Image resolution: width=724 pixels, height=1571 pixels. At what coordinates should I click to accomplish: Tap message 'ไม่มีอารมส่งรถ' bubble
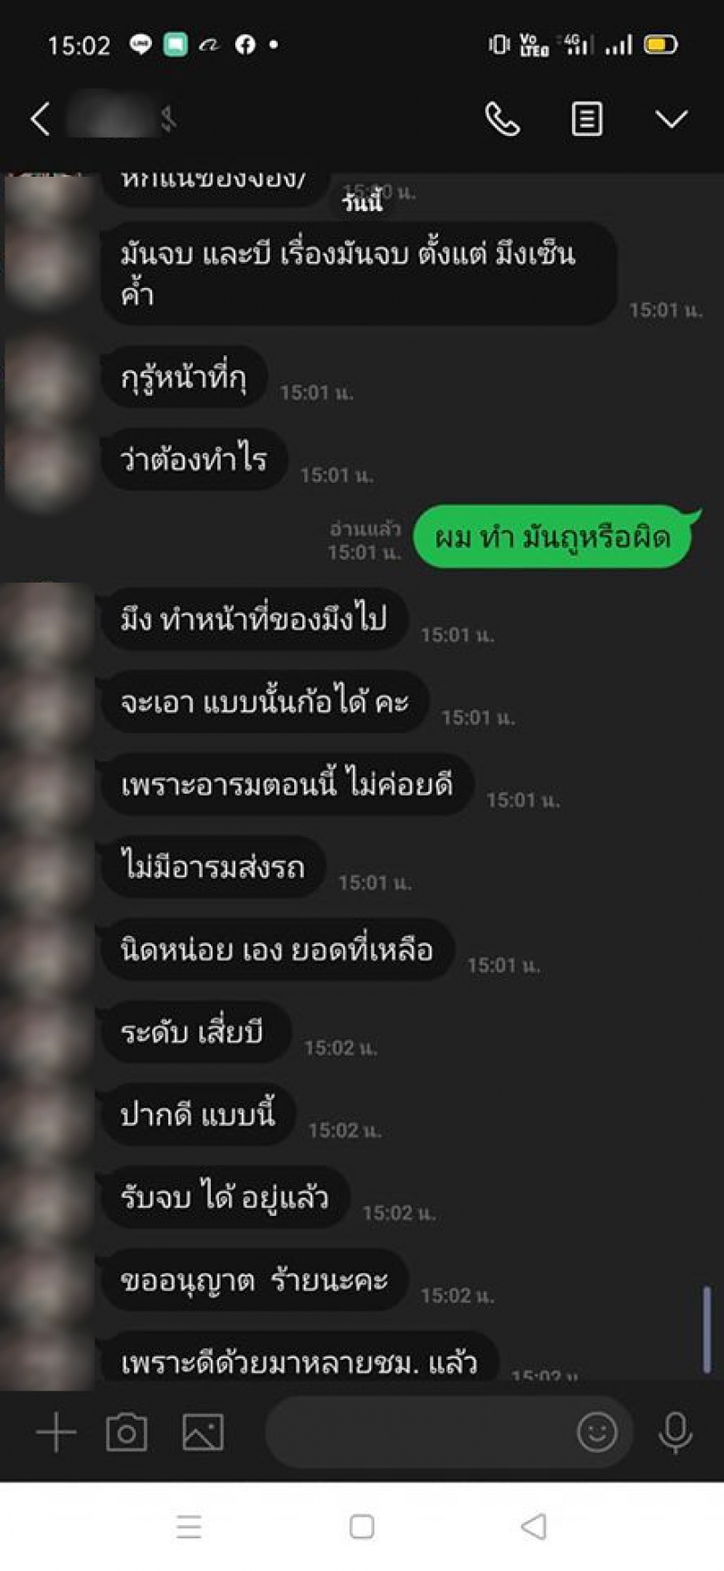(213, 867)
